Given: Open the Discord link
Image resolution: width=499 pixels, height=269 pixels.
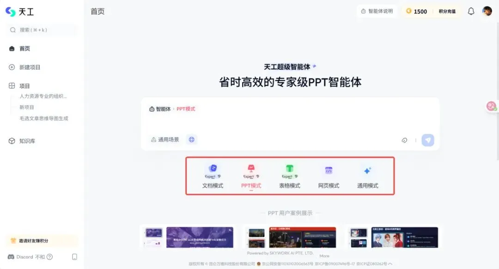Looking at the screenshot, I should 24,257.
